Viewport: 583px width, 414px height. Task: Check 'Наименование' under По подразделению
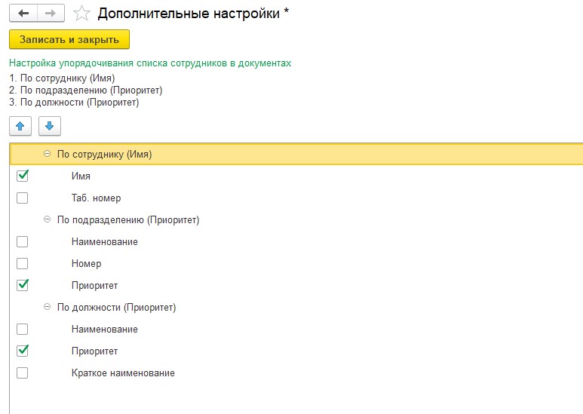22,241
